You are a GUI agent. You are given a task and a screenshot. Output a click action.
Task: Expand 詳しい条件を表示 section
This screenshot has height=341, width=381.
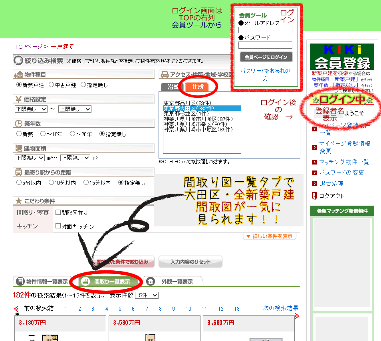click(x=270, y=236)
